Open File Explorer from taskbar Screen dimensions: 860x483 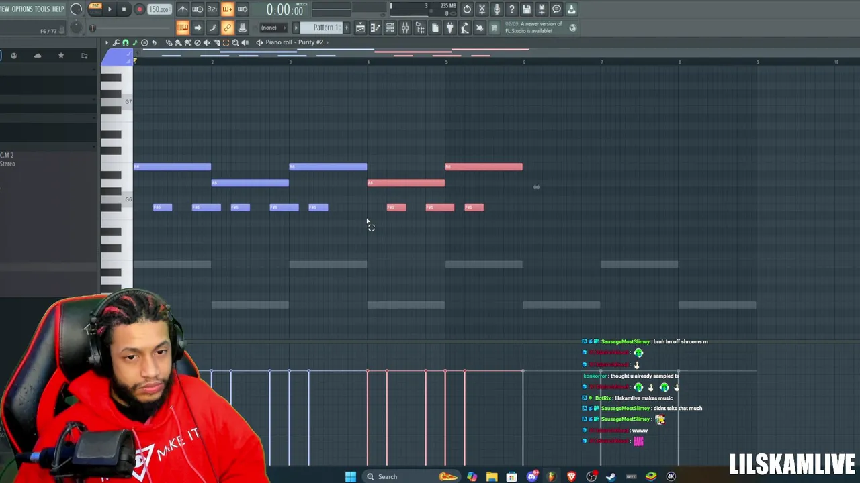point(492,476)
